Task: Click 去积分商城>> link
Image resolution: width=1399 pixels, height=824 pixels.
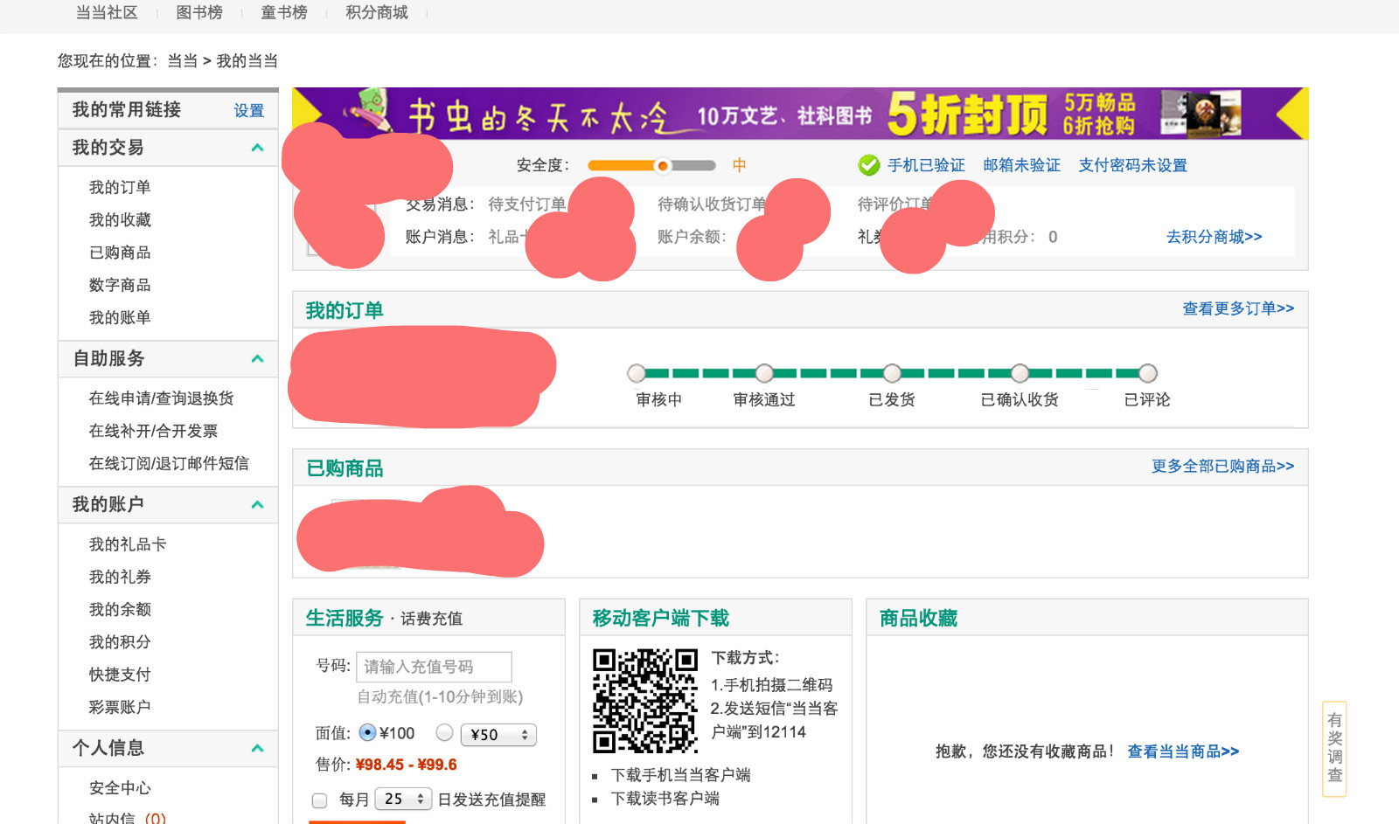Action: click(x=1214, y=237)
